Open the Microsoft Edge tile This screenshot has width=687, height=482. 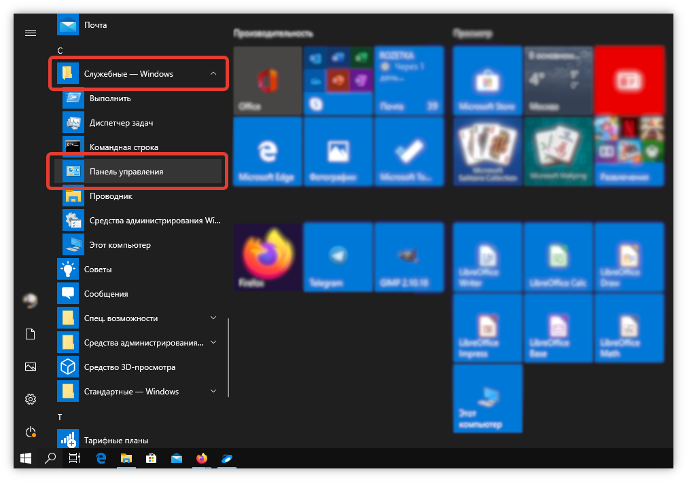pos(267,151)
